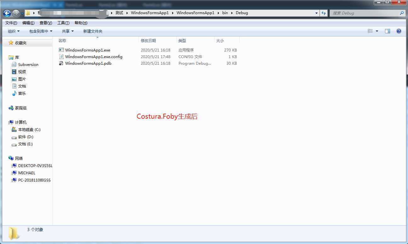Select 库 in navigation pane
The width and height of the screenshot is (408, 244).
[17, 57]
